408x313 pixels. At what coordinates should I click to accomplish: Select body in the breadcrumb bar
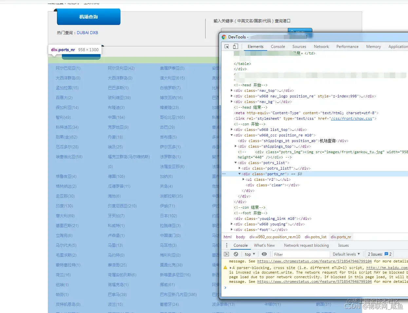[x=241, y=237]
